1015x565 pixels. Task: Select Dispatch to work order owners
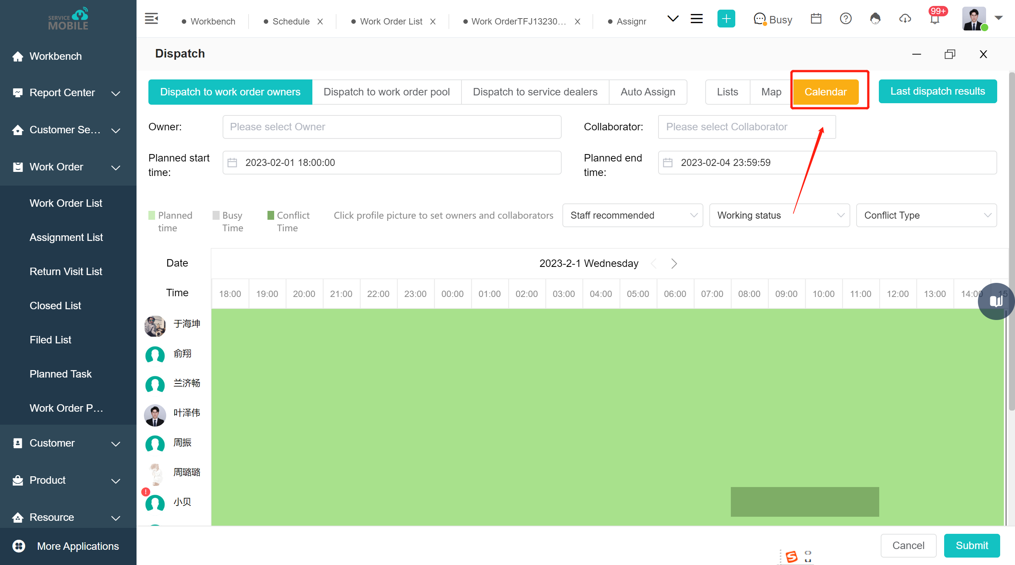[x=230, y=92]
